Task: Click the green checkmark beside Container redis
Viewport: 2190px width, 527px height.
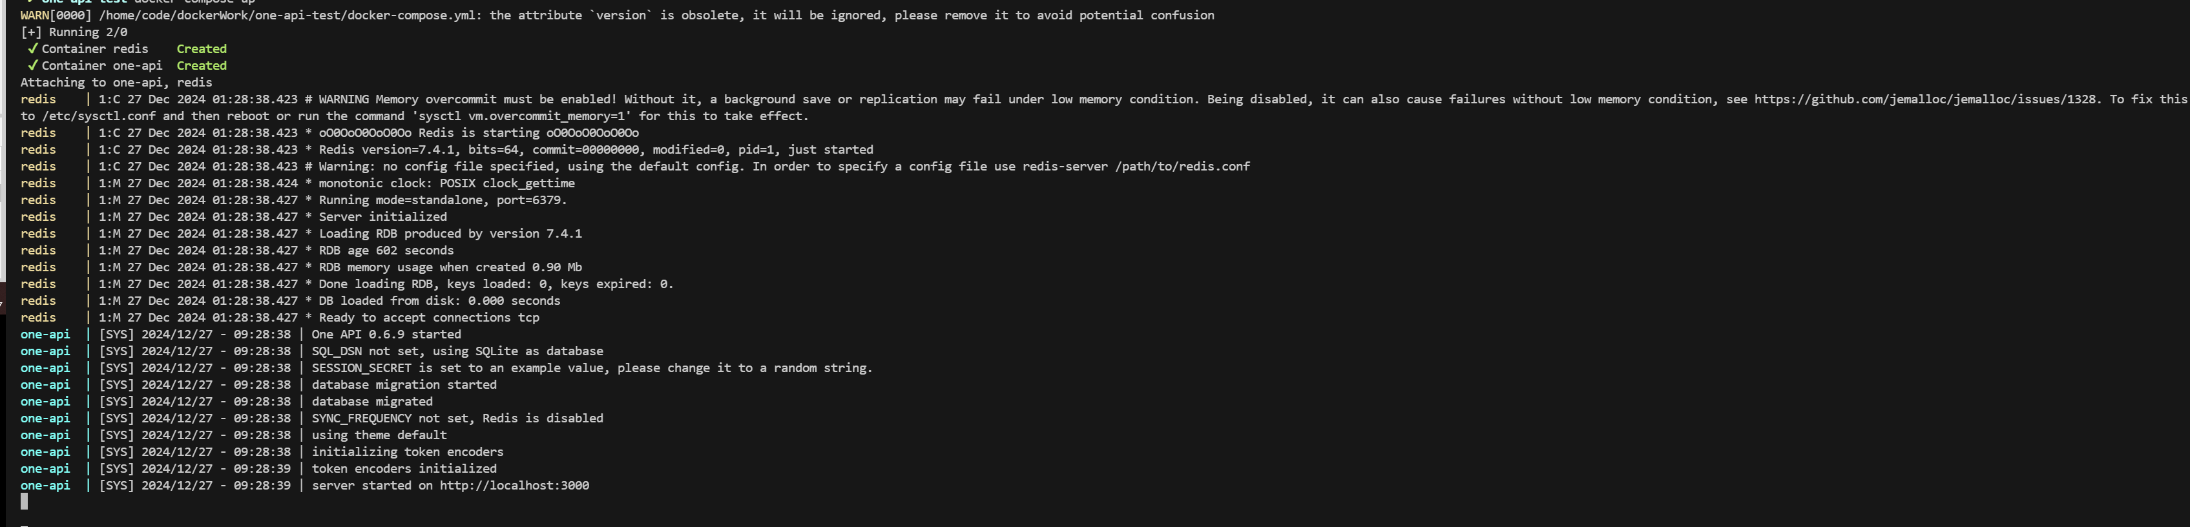Action: pos(33,48)
